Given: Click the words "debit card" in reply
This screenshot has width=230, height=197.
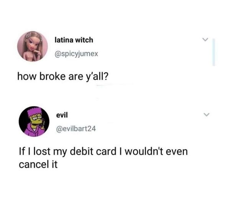Looking at the screenshot, I should 93,151.
